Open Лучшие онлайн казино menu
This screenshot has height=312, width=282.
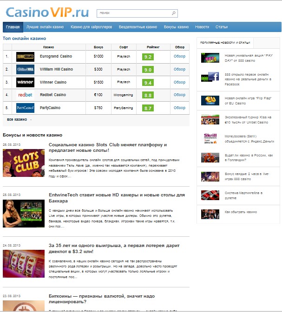(x=45, y=27)
